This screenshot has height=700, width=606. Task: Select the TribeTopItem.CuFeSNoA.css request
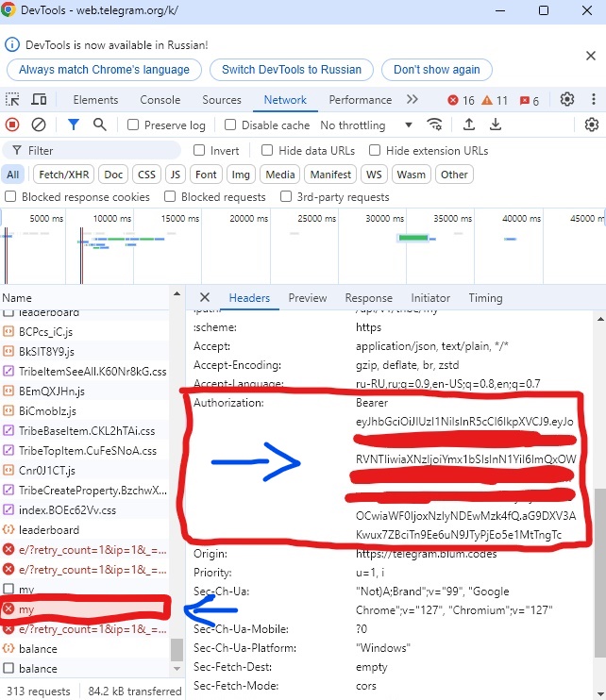[x=85, y=450]
